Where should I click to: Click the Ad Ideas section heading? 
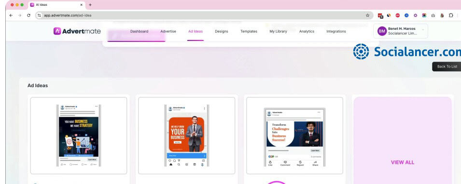coord(38,85)
